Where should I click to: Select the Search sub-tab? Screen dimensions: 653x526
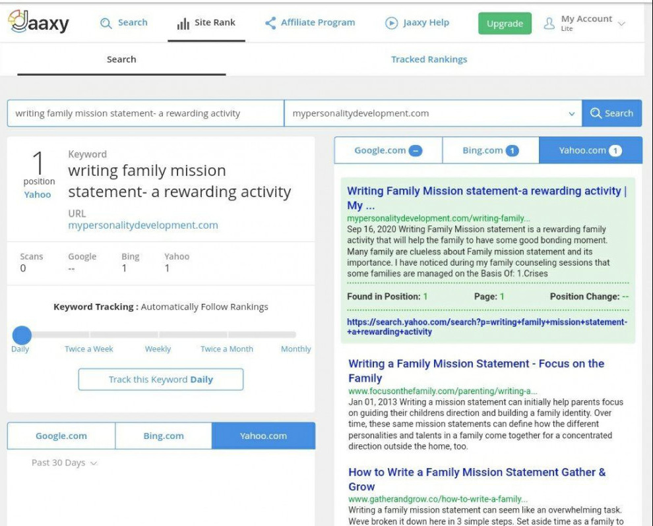pos(121,59)
